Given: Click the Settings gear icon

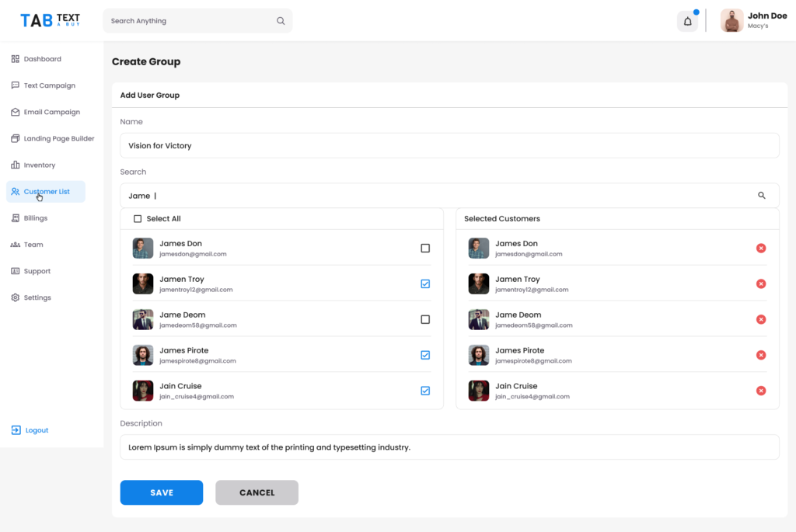Looking at the screenshot, I should click(16, 297).
